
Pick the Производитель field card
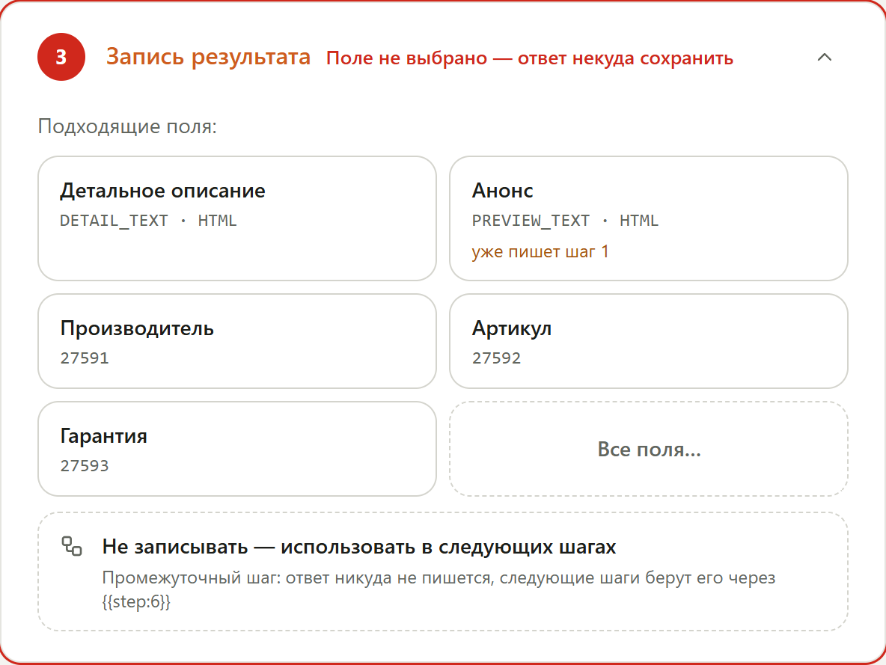point(237,340)
